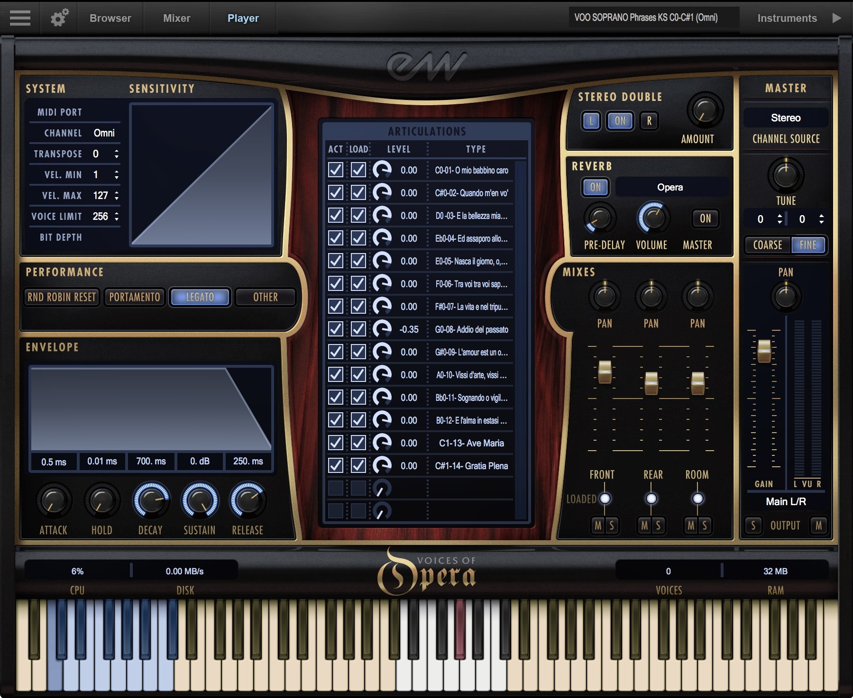853x698 pixels.
Task: Open the Stereo channel source dropdown
Action: (786, 118)
